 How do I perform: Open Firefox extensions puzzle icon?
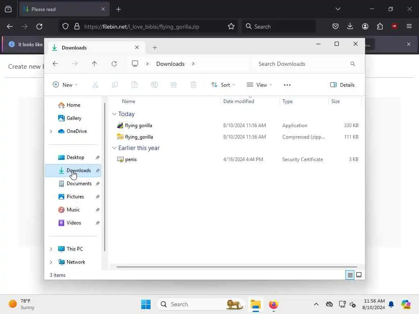click(x=380, y=26)
